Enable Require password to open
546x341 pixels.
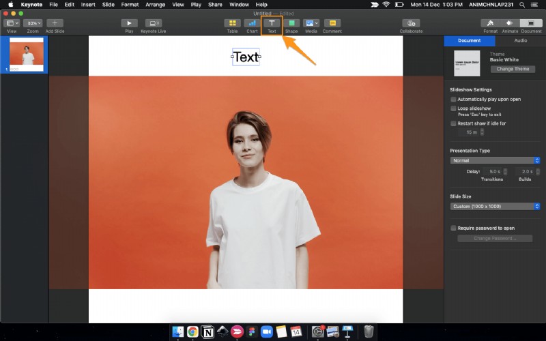[453, 228]
